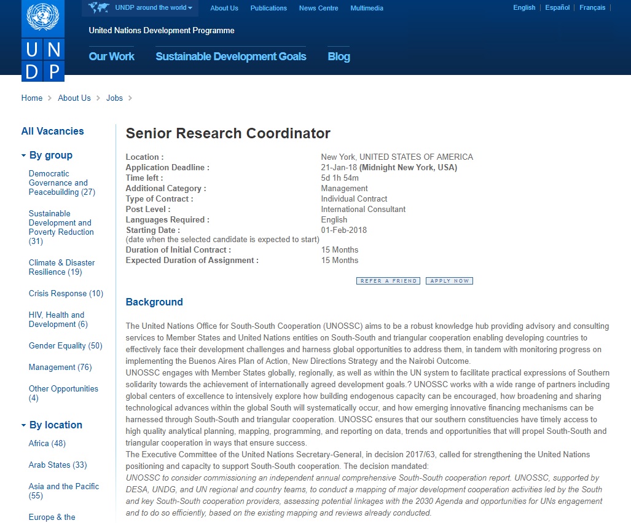
Task: Open the Publications menu item
Action: pyautogui.click(x=268, y=8)
